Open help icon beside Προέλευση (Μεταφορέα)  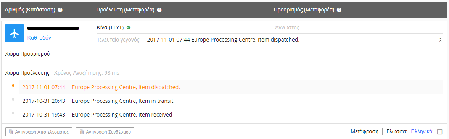[159, 10]
